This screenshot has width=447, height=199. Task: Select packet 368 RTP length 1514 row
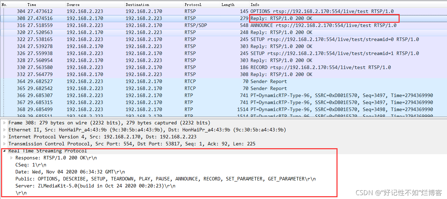pos(223,109)
